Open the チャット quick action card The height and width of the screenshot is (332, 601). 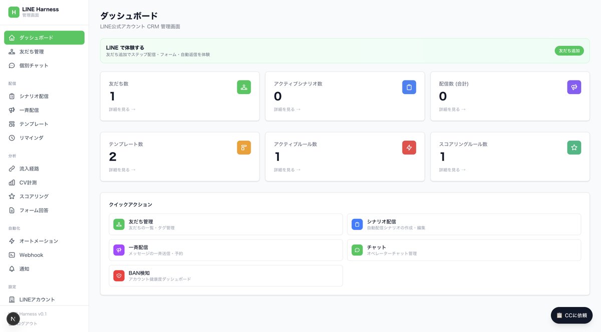464,250
